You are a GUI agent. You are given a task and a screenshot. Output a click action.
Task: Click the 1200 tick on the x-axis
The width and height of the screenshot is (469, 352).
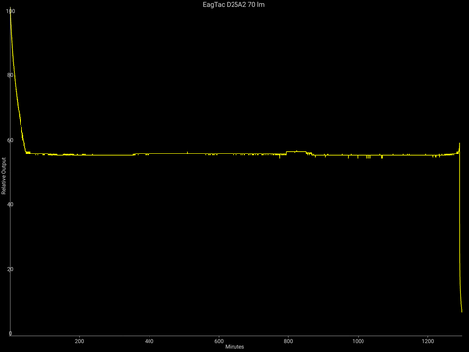[x=428, y=341]
